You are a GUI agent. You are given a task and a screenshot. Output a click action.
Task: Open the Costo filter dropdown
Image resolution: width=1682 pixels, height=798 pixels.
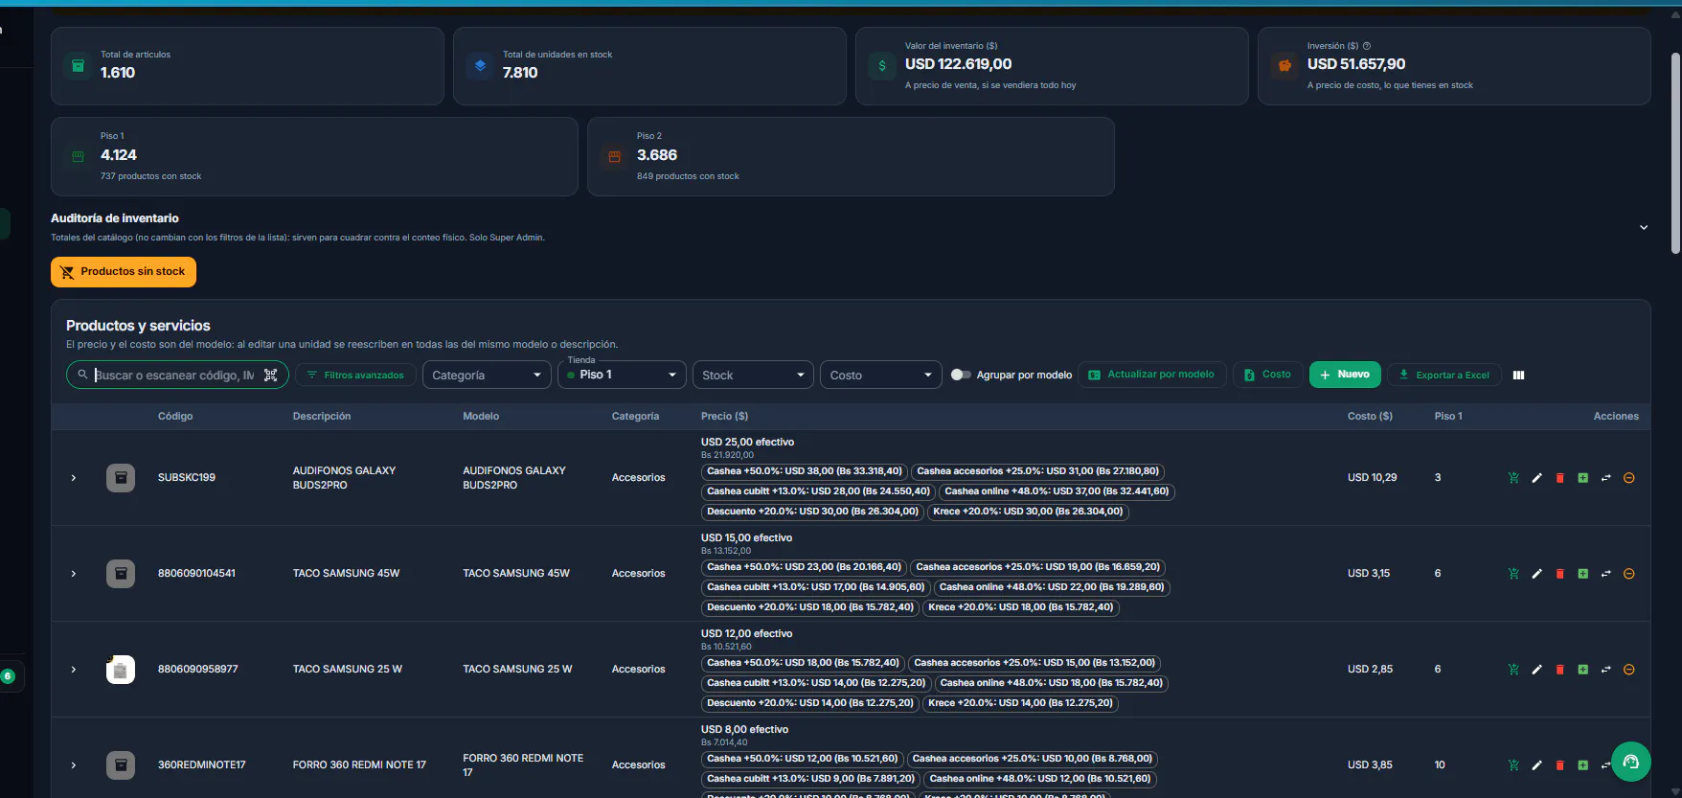click(x=880, y=375)
